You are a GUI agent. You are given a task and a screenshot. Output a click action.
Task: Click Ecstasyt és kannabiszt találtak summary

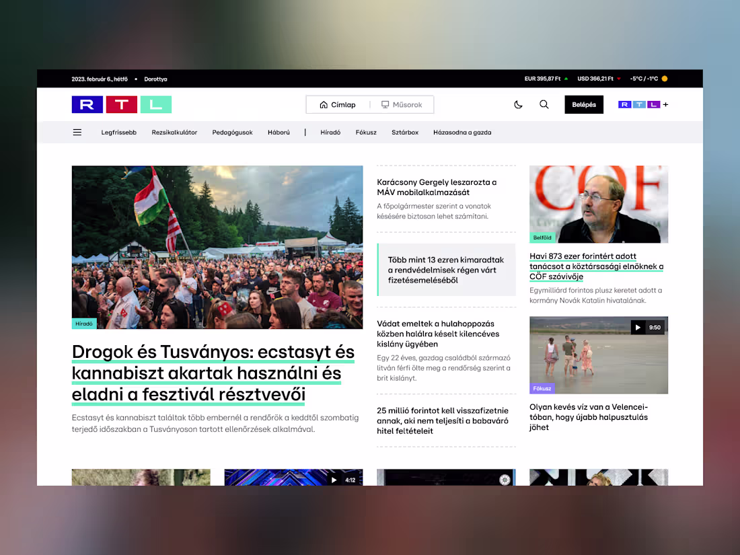tap(215, 423)
